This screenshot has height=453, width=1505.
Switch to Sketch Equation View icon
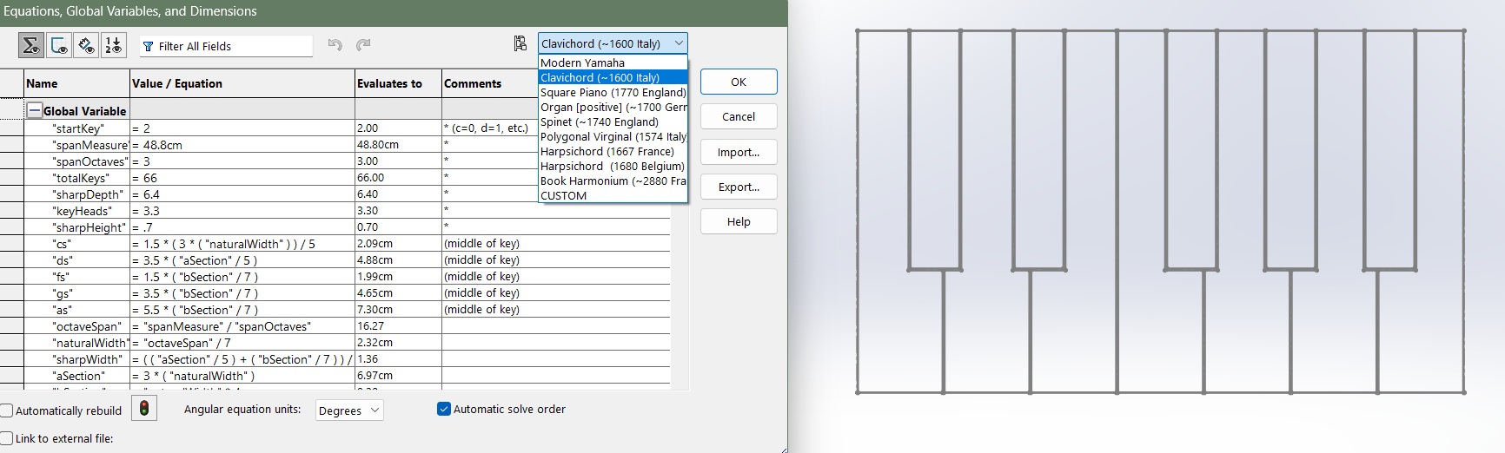[58, 45]
